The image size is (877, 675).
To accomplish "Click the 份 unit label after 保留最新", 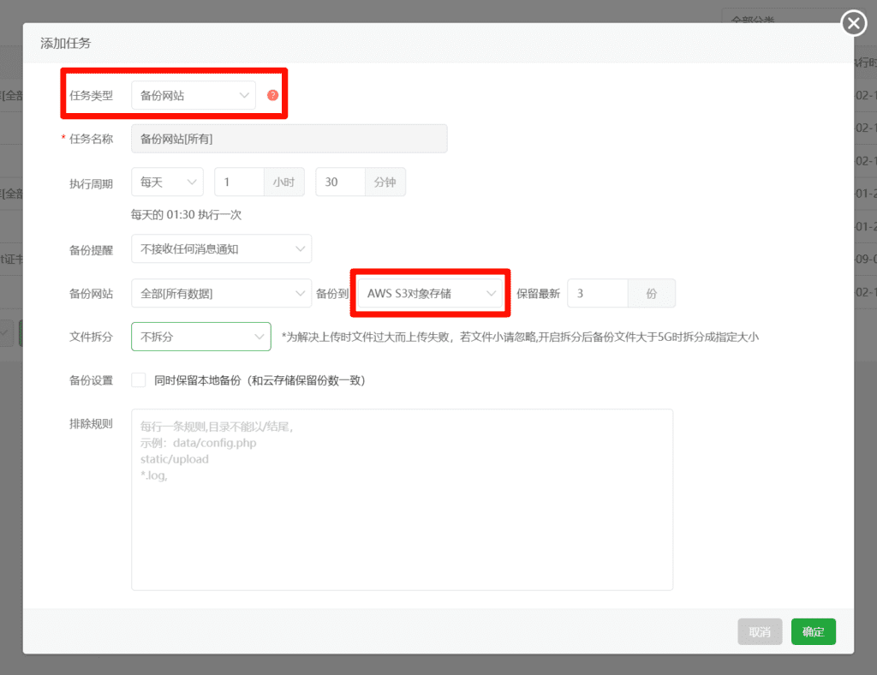I will tap(652, 294).
